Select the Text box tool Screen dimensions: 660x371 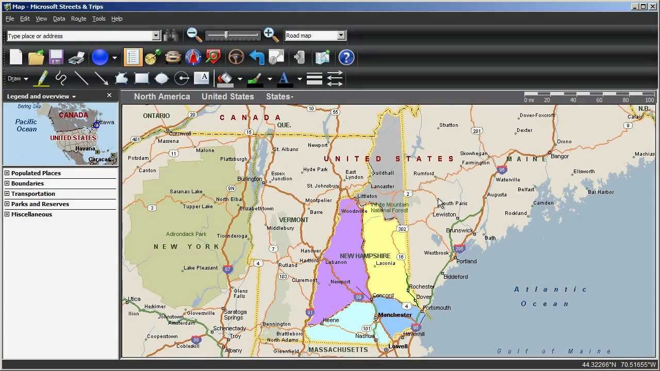(x=202, y=79)
